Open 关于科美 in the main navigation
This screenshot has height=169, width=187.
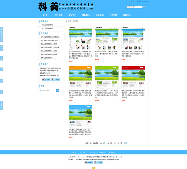(x=59, y=15)
